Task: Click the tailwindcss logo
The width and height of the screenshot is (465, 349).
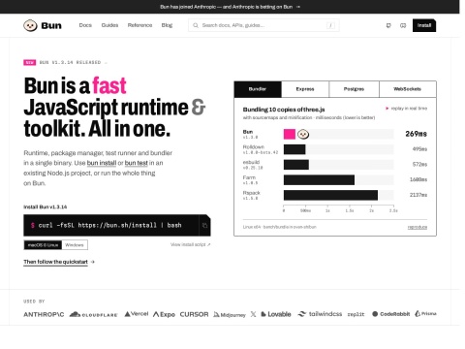Action: [320, 314]
